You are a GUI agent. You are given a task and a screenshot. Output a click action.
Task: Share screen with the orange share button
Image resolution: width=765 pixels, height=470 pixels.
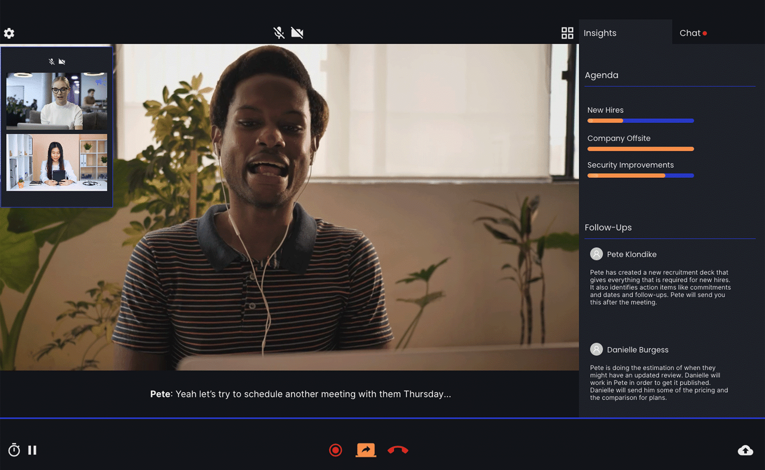(366, 450)
